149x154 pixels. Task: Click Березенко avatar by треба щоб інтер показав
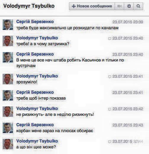click(8, 95)
